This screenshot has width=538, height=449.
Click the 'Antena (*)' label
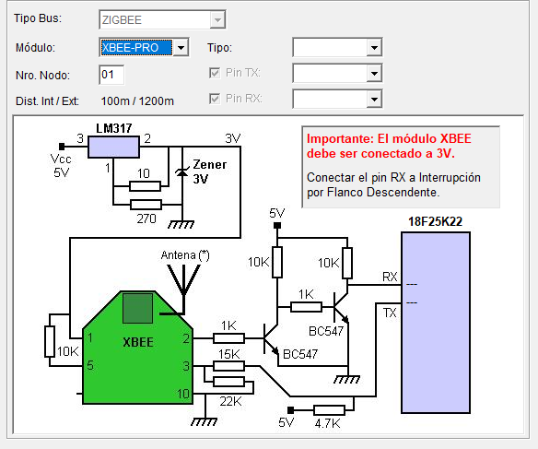(x=185, y=255)
